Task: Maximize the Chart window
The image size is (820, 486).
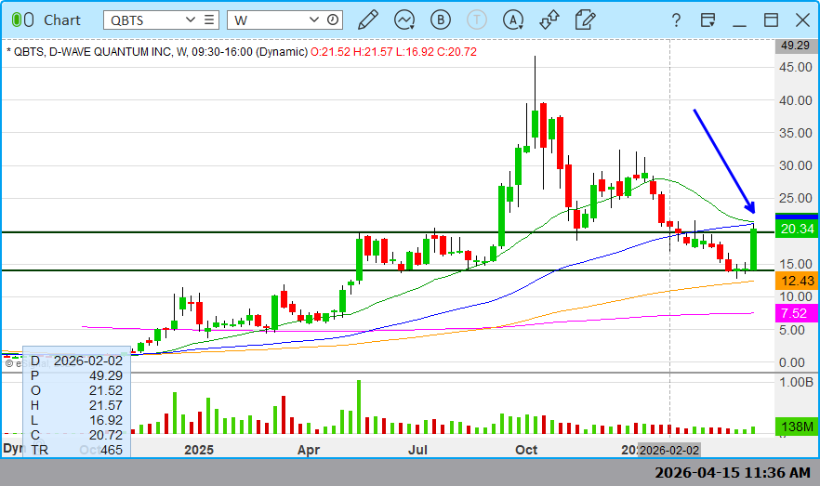Action: (771, 20)
